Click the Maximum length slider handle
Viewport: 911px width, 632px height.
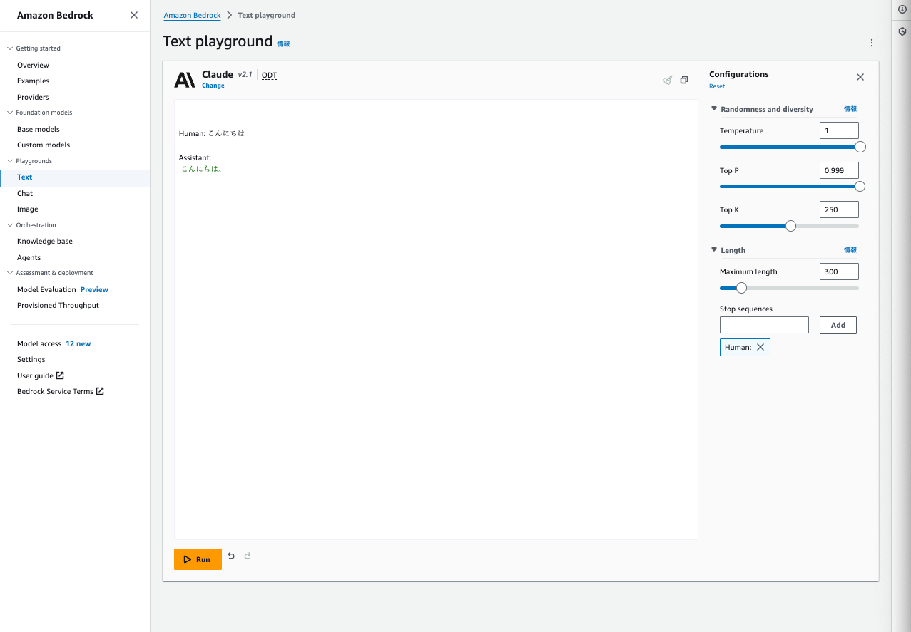[x=741, y=288]
